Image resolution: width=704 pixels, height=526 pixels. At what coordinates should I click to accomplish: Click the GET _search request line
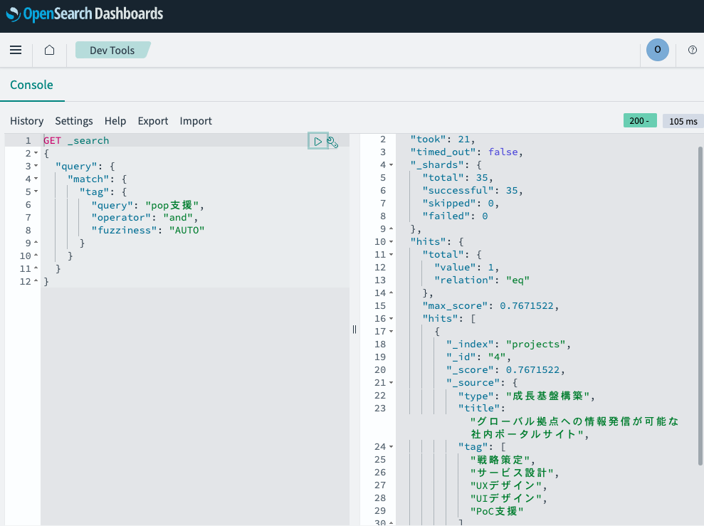click(x=76, y=140)
